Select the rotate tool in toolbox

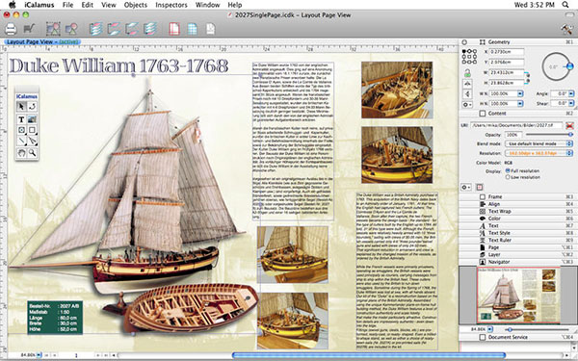click(32, 107)
